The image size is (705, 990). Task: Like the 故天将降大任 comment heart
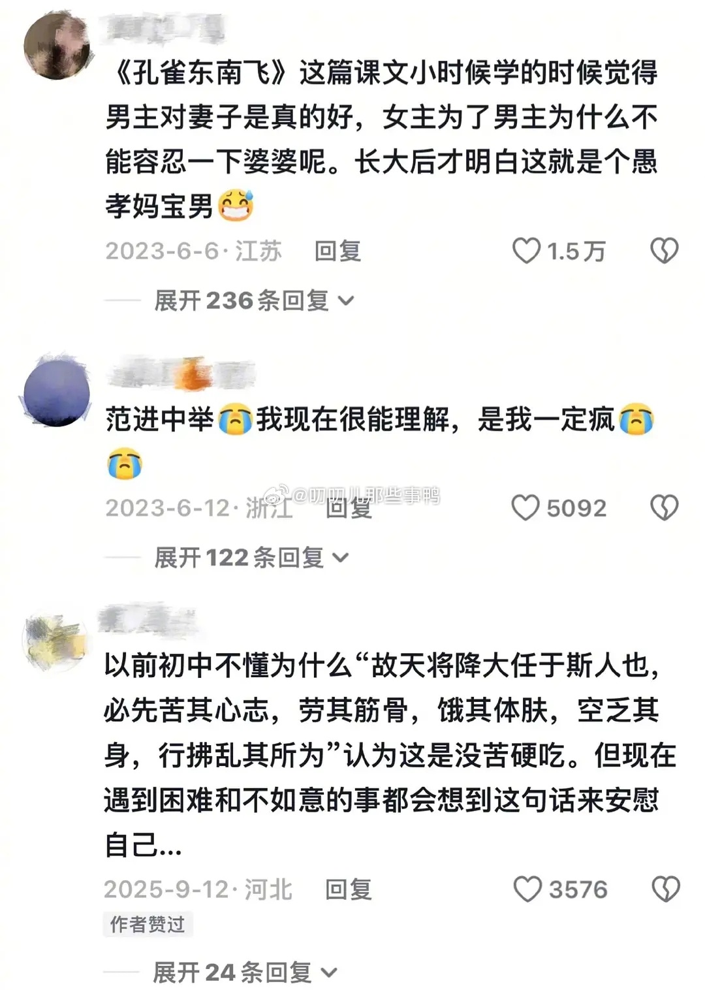click(x=527, y=889)
